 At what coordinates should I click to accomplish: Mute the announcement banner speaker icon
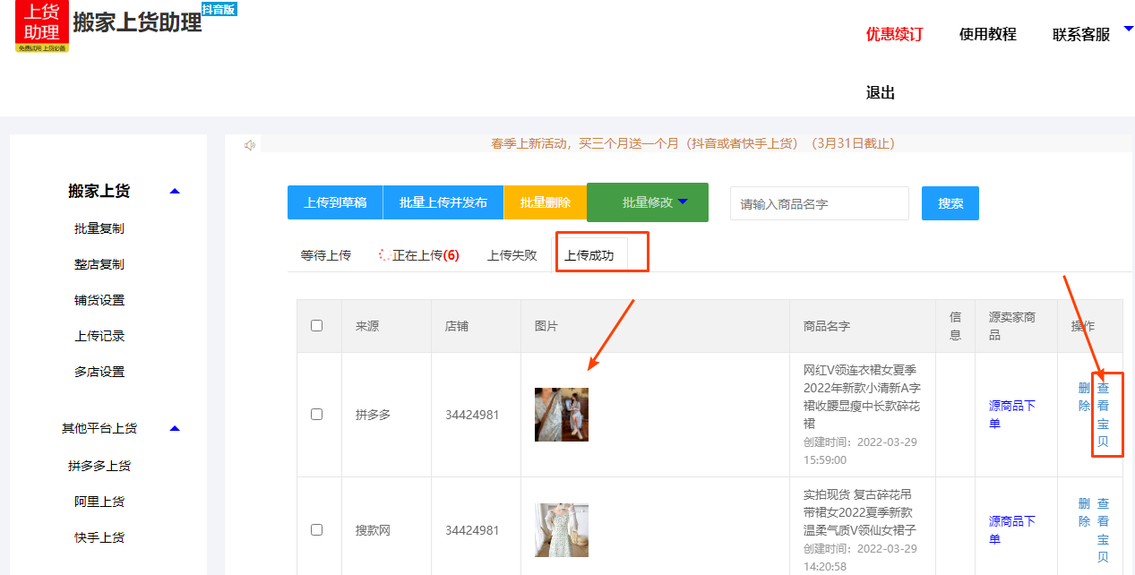point(250,144)
